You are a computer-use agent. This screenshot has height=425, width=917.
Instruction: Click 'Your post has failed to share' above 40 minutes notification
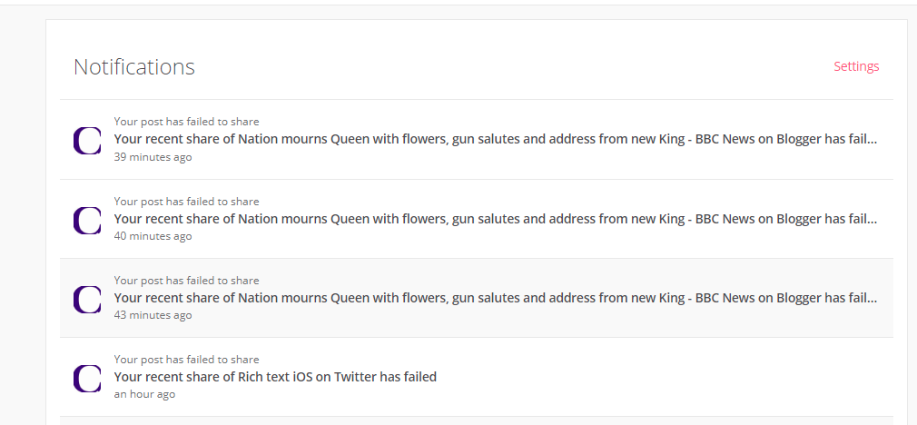tap(186, 201)
